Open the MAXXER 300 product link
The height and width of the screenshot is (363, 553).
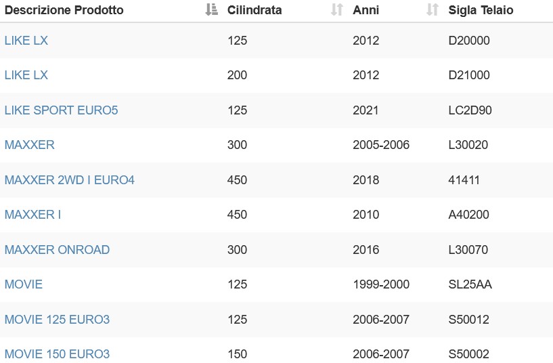coord(30,145)
